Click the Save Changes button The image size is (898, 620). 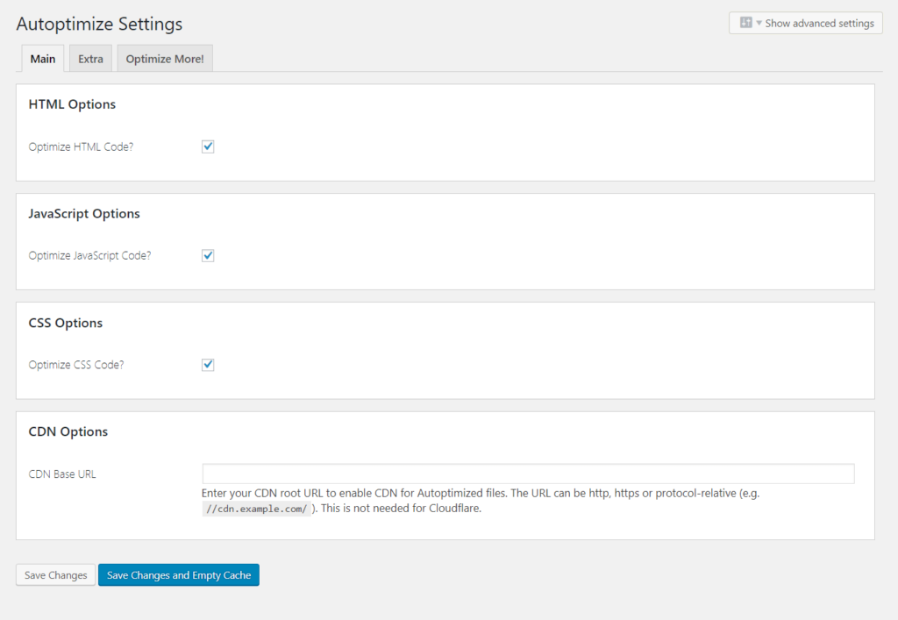click(x=55, y=574)
